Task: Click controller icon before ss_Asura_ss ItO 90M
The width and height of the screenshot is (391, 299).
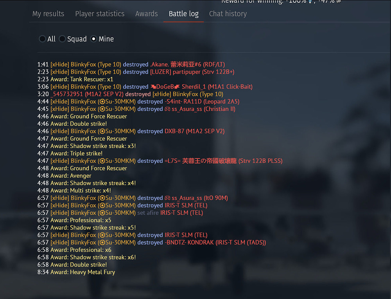Action: click(167, 198)
